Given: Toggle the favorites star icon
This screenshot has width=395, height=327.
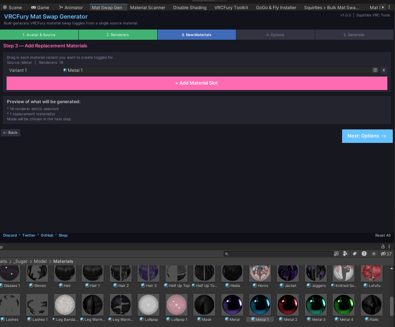Looking at the screenshot, I should pos(374,254).
